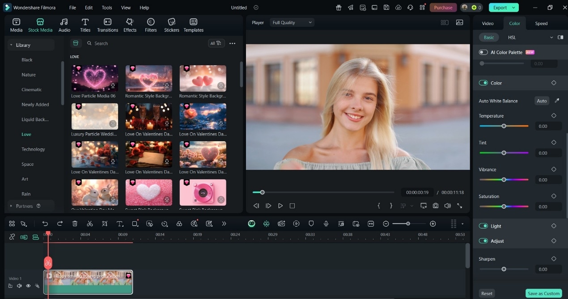The width and height of the screenshot is (568, 299).
Task: Click the Temperature slider handle
Action: [504, 126]
